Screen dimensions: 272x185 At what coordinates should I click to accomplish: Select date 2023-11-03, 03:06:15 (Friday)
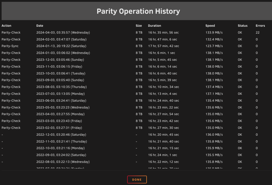[59, 66]
